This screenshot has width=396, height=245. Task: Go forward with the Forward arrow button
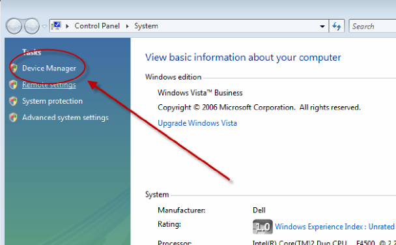click(32, 26)
